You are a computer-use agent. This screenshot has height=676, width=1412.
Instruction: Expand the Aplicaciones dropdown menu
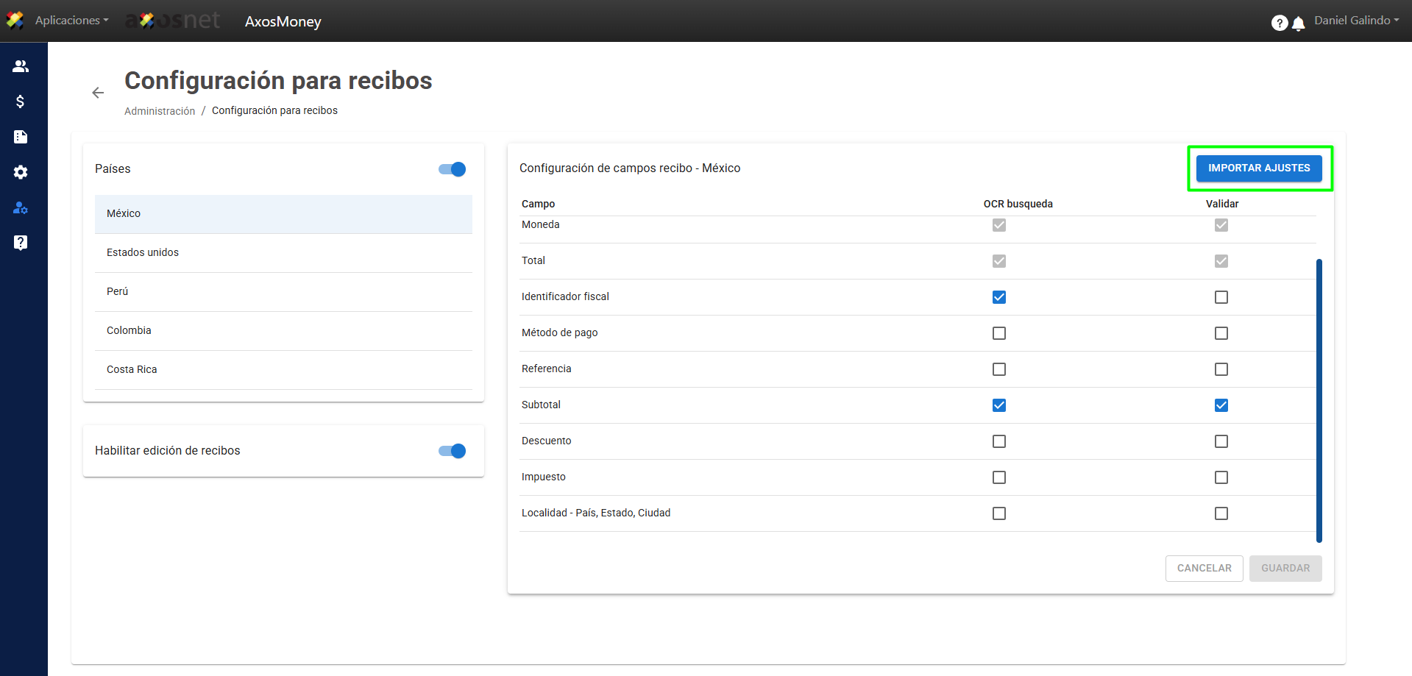[x=71, y=21]
